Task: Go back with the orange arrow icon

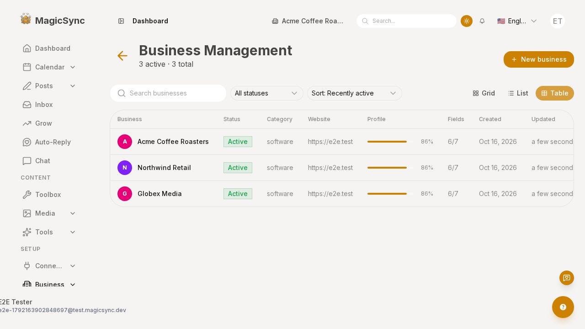Action: point(122,56)
